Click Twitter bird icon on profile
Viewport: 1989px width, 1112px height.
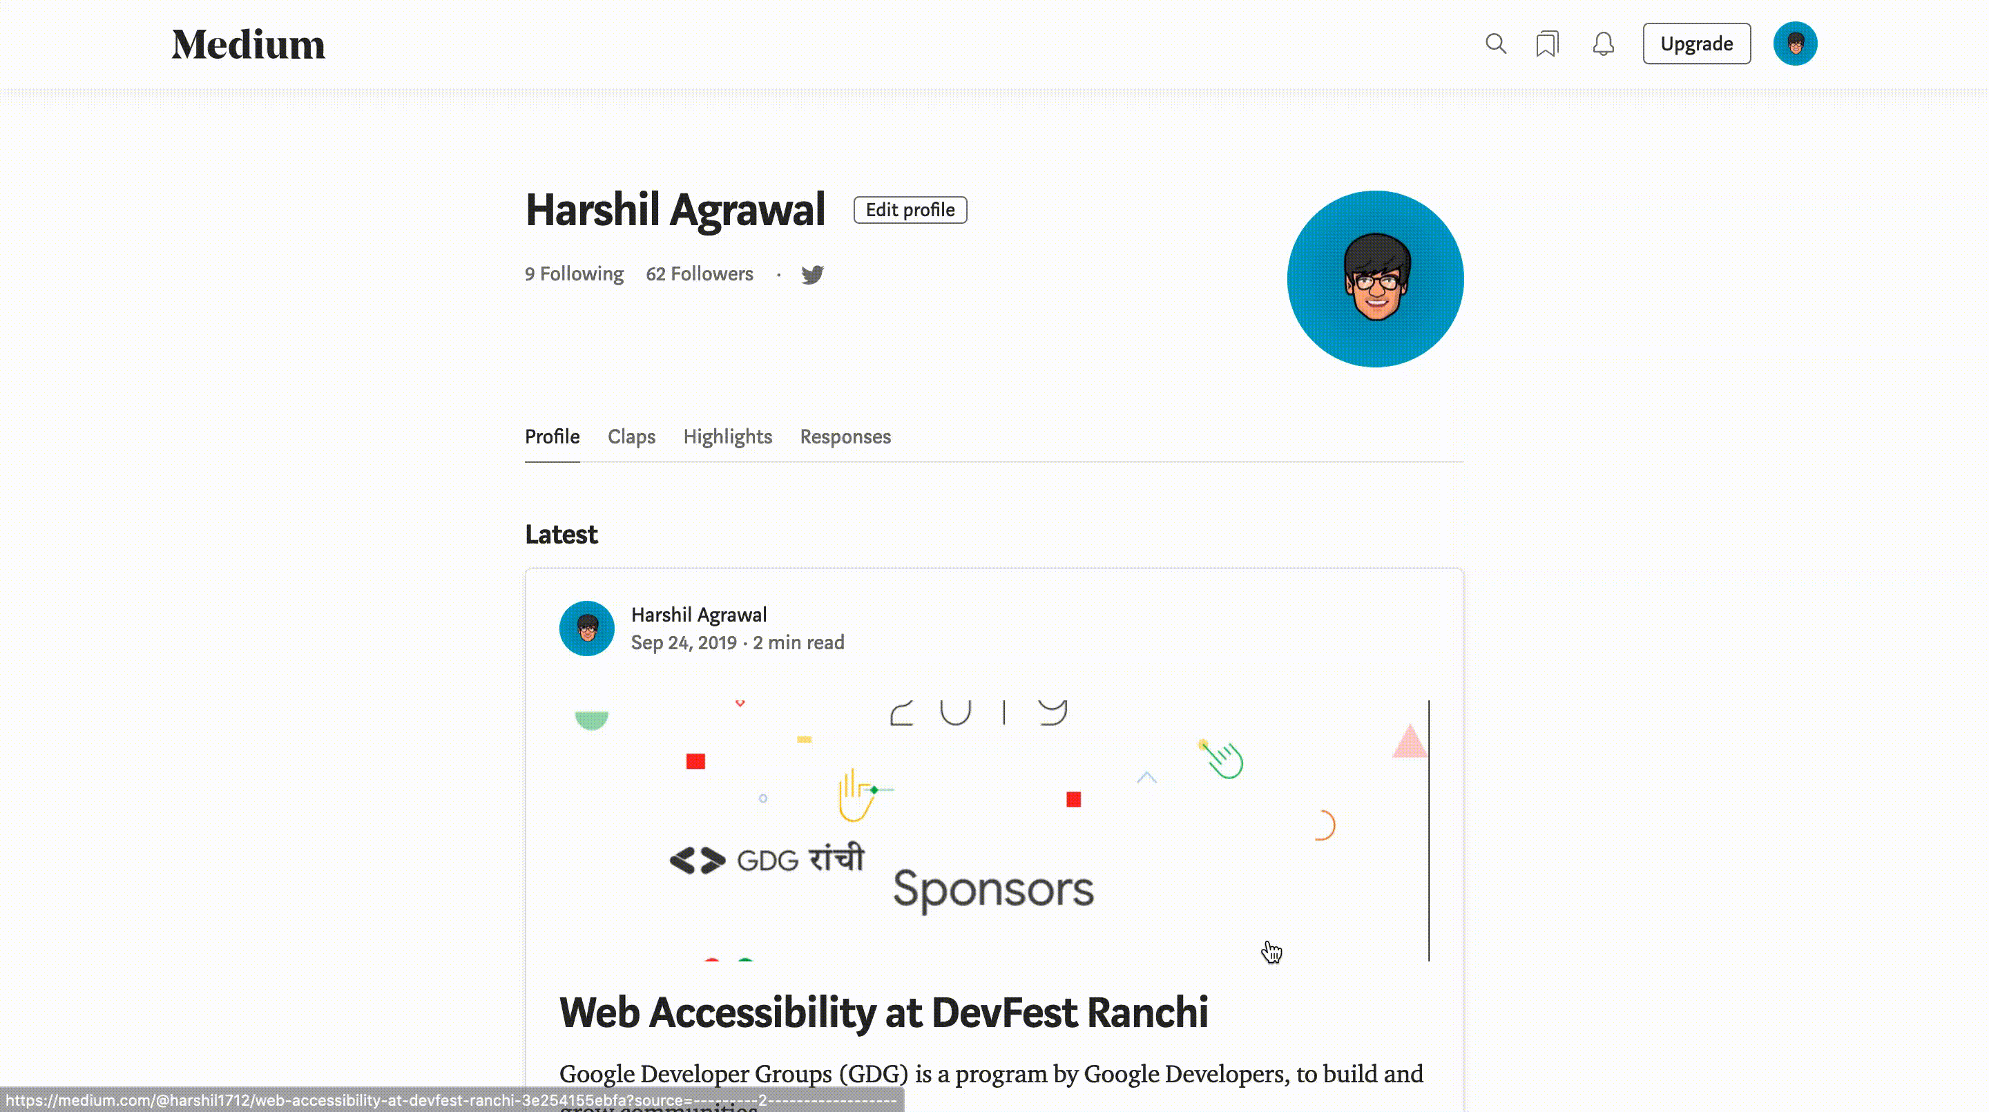pyautogui.click(x=811, y=272)
